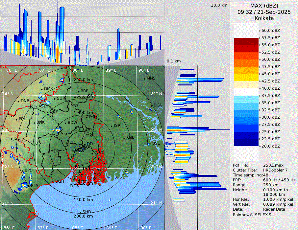Click the DCA station dot
This screenshot has width=298, height=230.
point(152,105)
